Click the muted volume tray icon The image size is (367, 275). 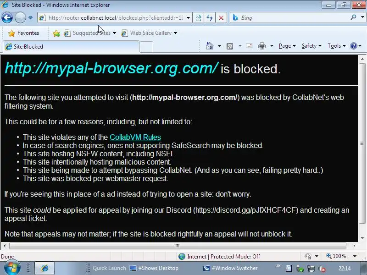(x=322, y=269)
